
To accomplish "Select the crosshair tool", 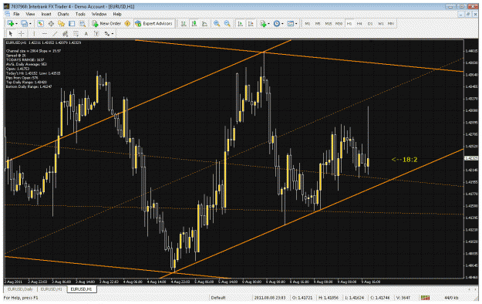I will click(x=22, y=33).
